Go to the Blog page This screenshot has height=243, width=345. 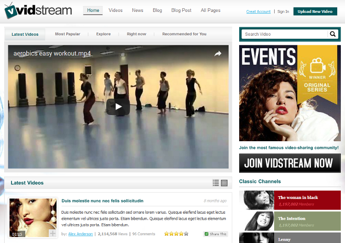157,10
